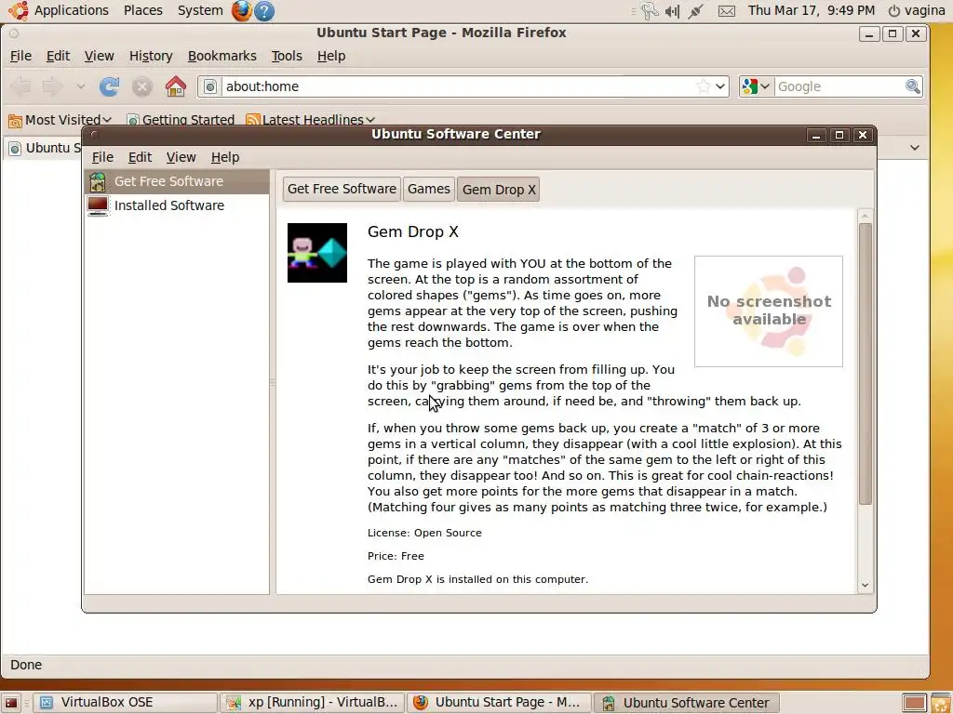Image resolution: width=953 pixels, height=714 pixels.
Task: Click the License: Open Source text
Action: click(x=424, y=533)
